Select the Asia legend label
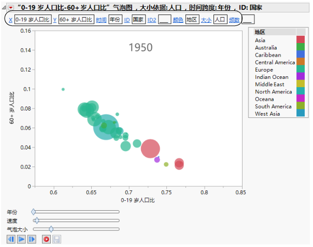Viewport: 313px width, 247px height. (260, 40)
